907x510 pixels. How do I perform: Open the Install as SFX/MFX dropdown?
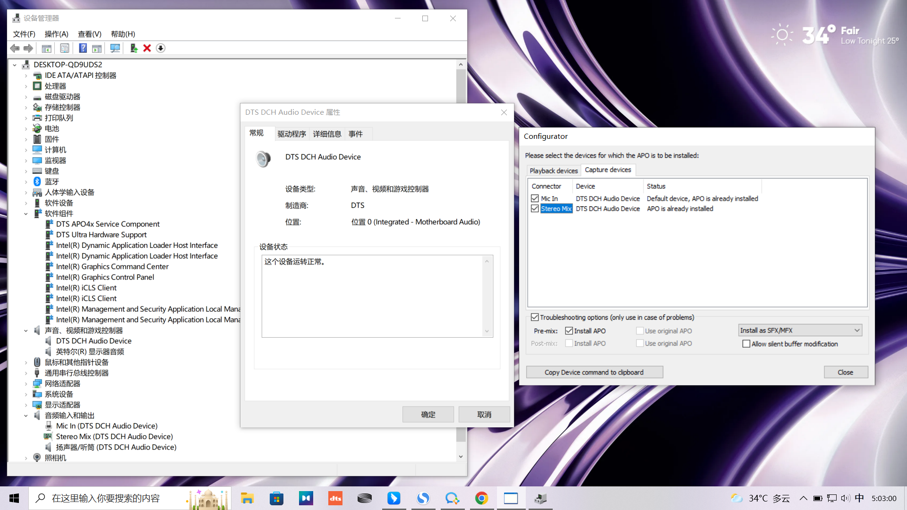click(800, 331)
